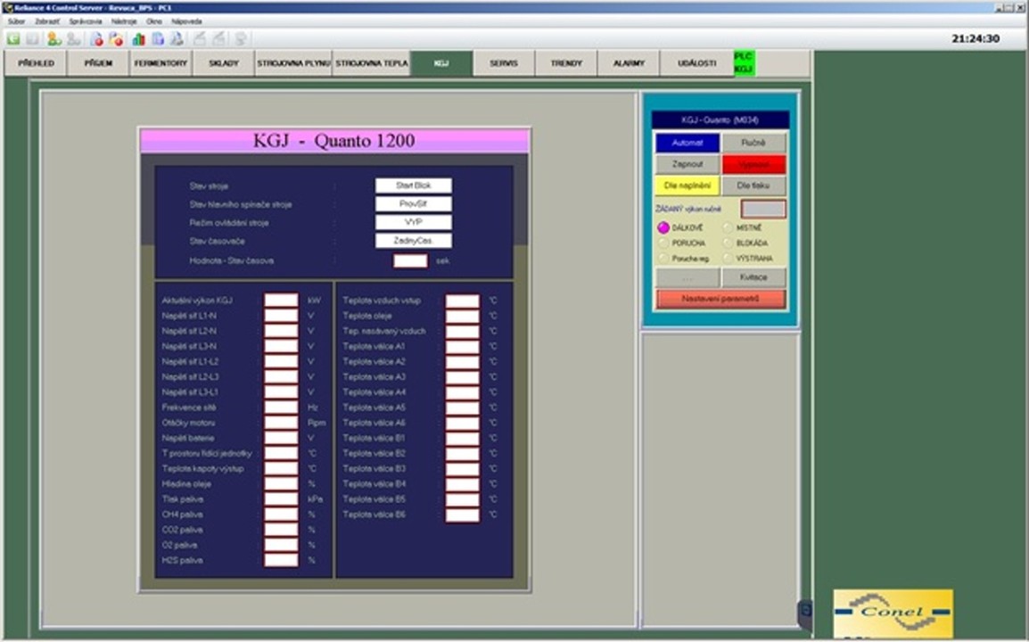Click the Stav stroje value field
Screen dimensions: 1029x642
(x=414, y=185)
